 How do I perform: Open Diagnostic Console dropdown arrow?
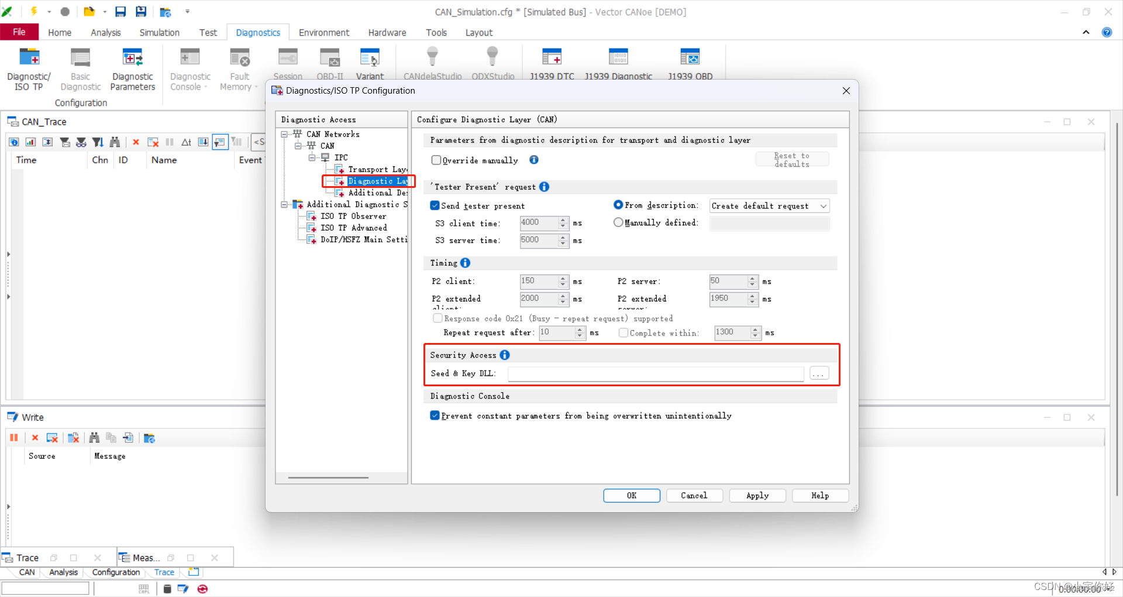tap(206, 87)
